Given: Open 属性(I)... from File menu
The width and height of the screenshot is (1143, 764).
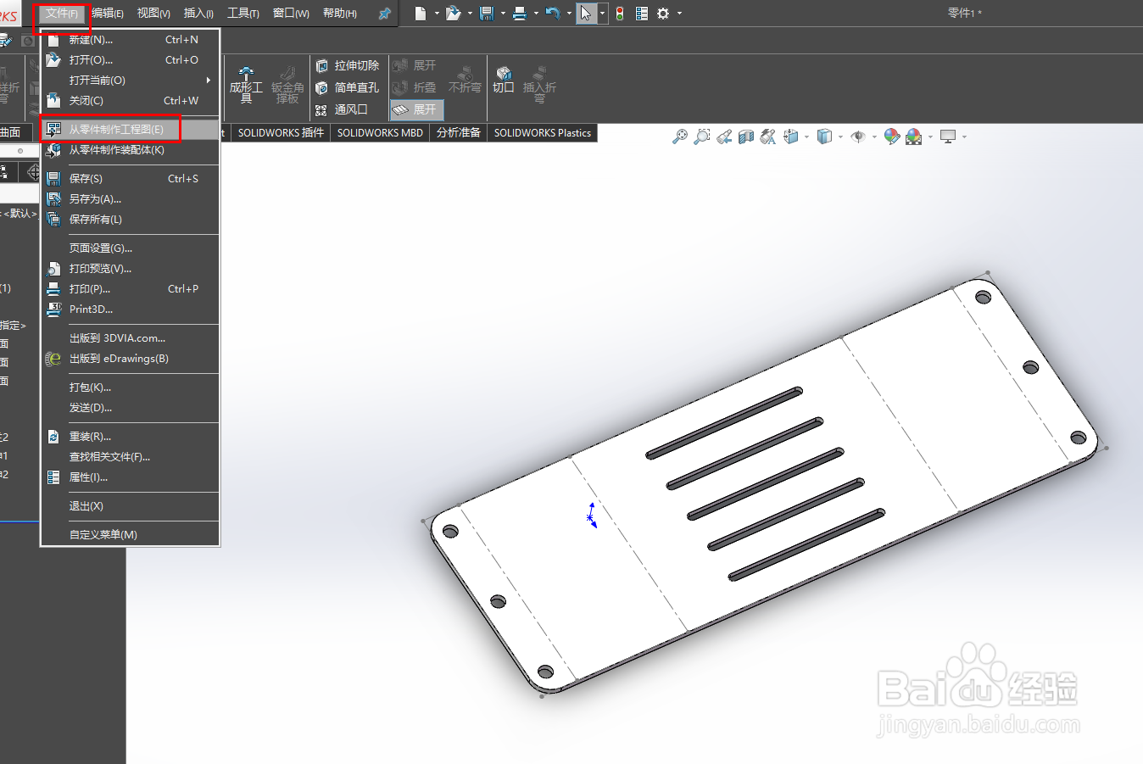Looking at the screenshot, I should 131,477.
